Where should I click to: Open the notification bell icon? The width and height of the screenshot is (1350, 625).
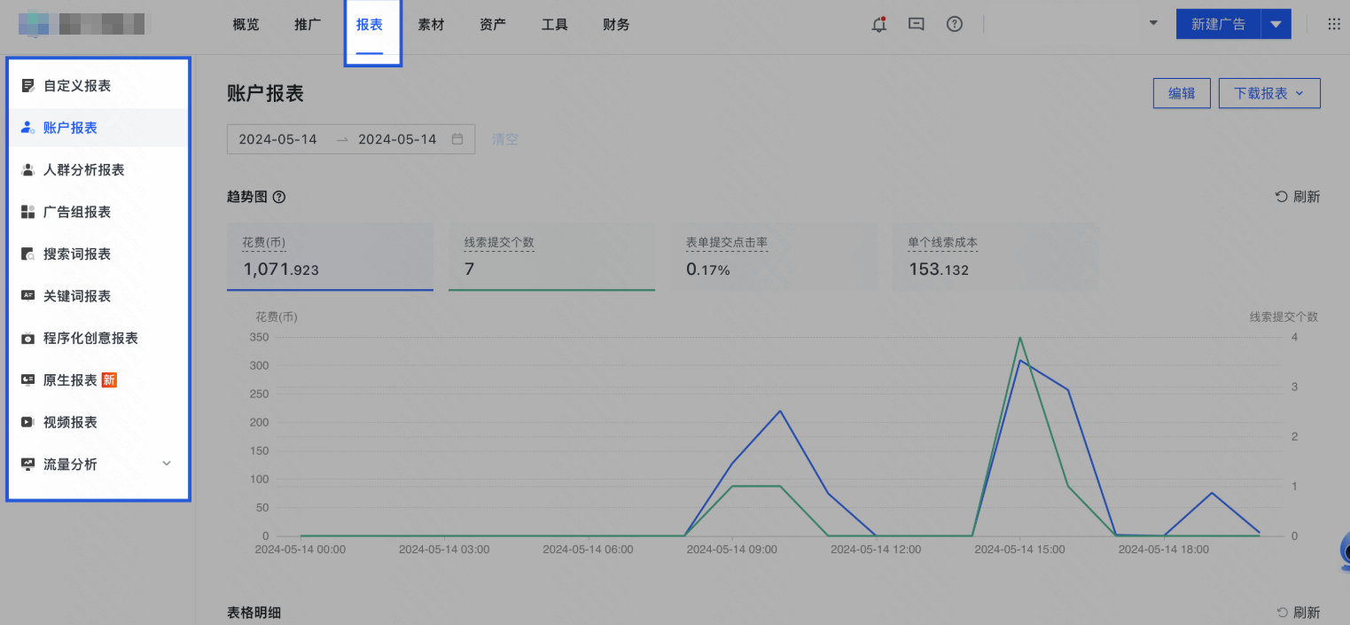pos(878,24)
